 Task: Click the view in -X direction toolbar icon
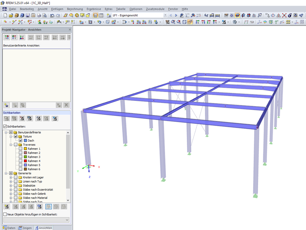(198, 22)
